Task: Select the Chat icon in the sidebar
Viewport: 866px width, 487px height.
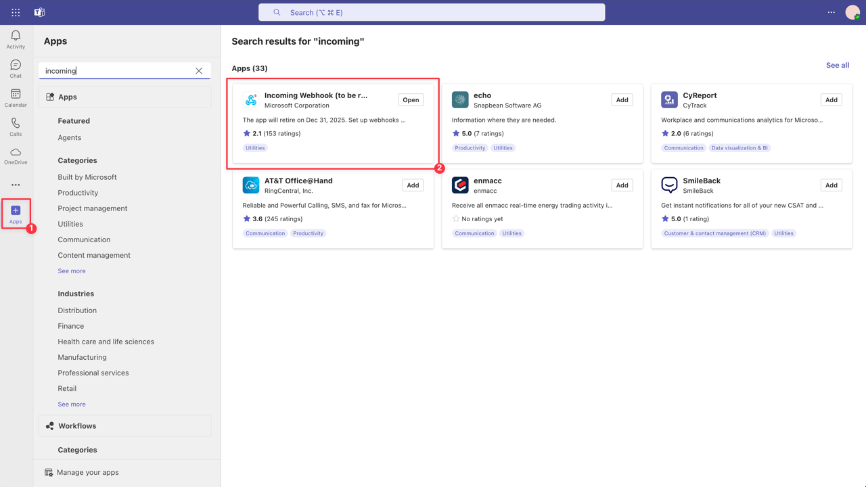Action: pyautogui.click(x=15, y=67)
